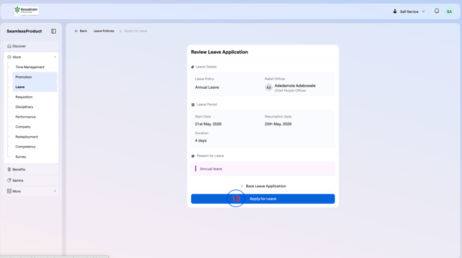Open Company menu item

click(23, 127)
